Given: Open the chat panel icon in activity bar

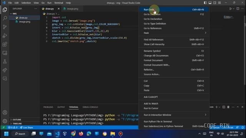Looking at the screenshot, I should coord(5,78).
